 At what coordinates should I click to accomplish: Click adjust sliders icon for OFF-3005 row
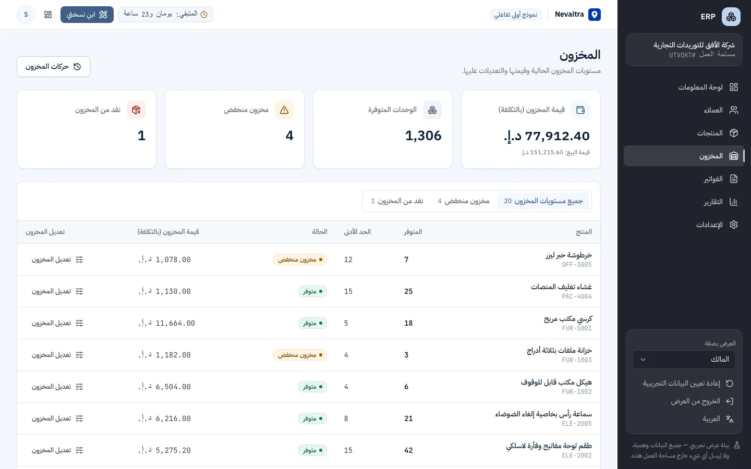pyautogui.click(x=79, y=260)
